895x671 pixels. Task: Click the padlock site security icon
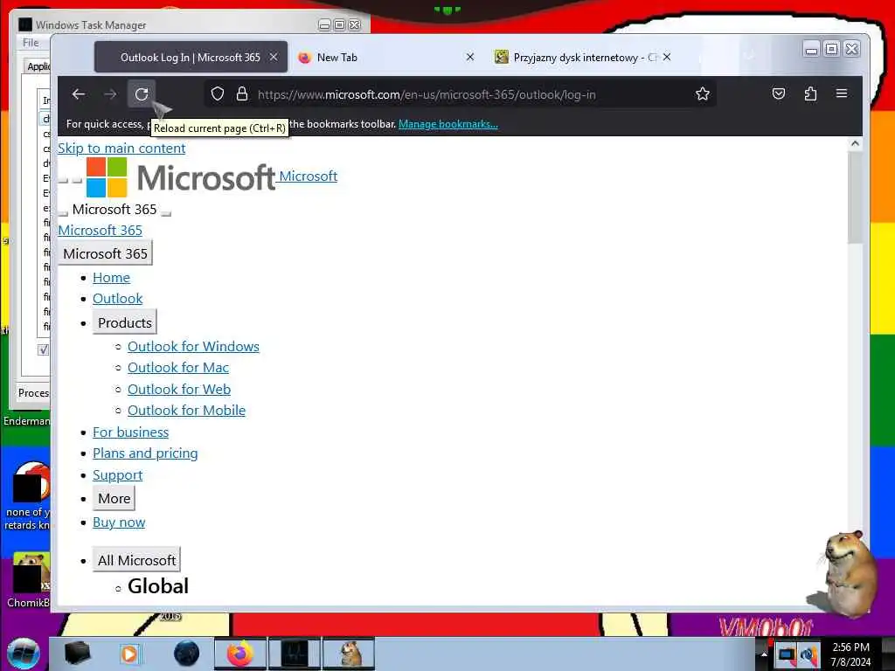pos(242,94)
